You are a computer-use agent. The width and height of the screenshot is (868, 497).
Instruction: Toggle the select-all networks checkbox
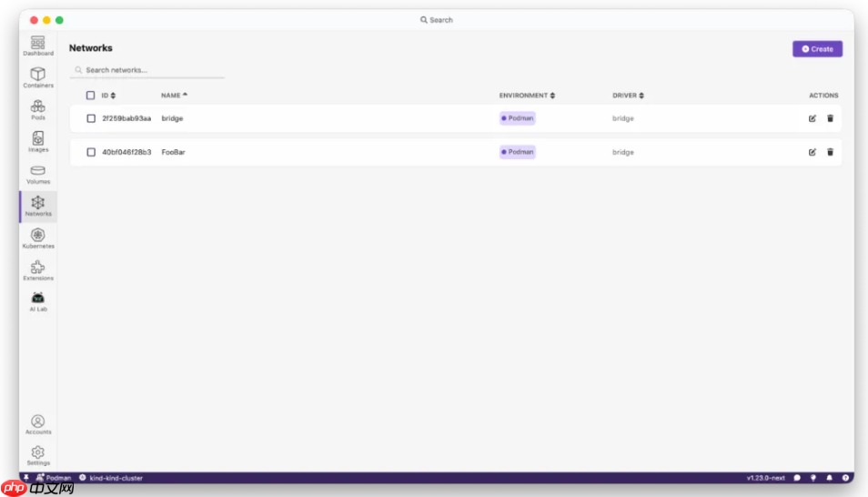pos(90,96)
